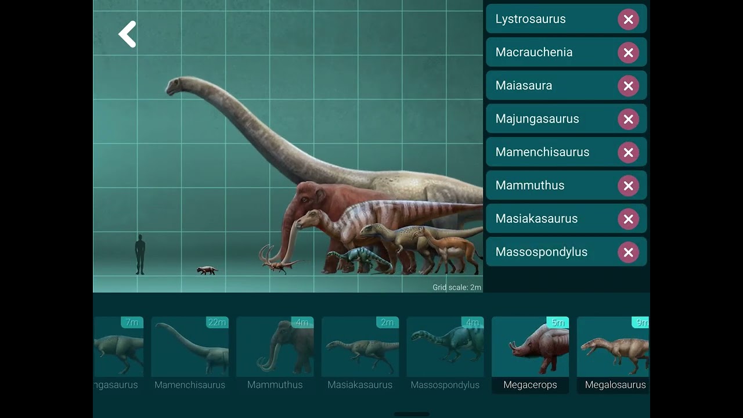Tap the Grid scale: 2m label
Image resolution: width=743 pixels, height=418 pixels.
(x=457, y=287)
